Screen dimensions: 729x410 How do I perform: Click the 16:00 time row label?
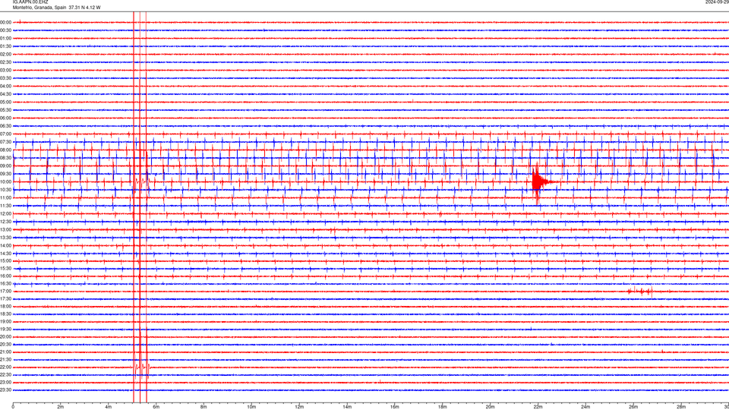[x=5, y=276]
